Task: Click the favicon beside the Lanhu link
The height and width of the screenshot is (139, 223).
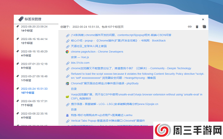Action: tap(68, 115)
